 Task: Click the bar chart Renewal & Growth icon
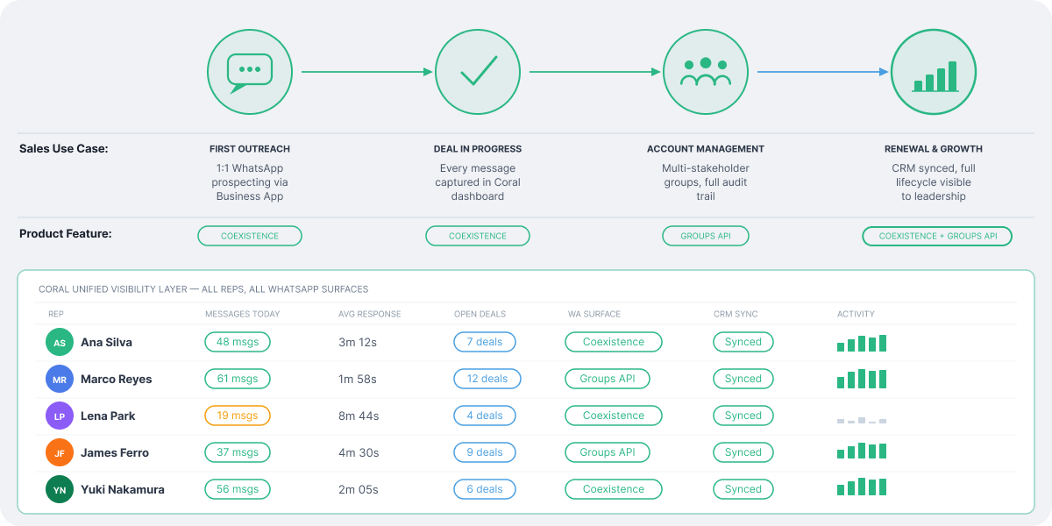[934, 72]
